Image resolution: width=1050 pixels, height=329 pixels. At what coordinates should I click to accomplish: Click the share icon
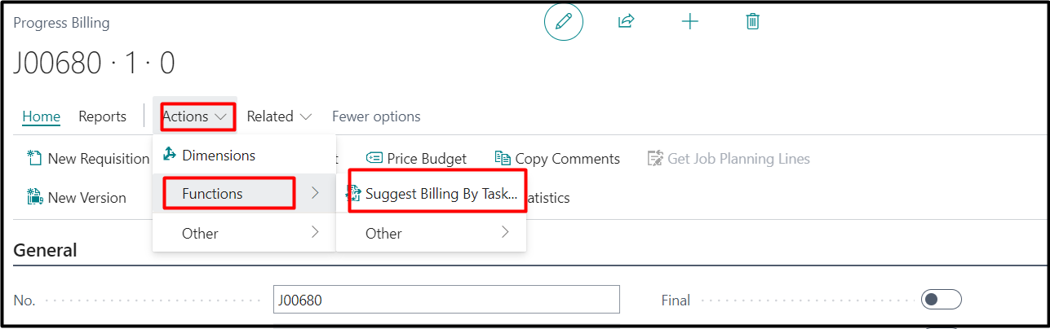(626, 22)
